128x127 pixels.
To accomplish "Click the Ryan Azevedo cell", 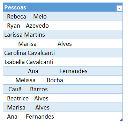I will [x=63, y=26].
